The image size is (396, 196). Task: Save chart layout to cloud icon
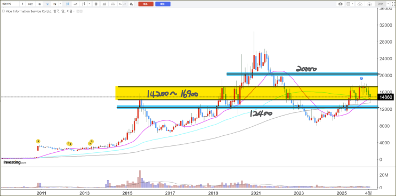coord(369,4)
